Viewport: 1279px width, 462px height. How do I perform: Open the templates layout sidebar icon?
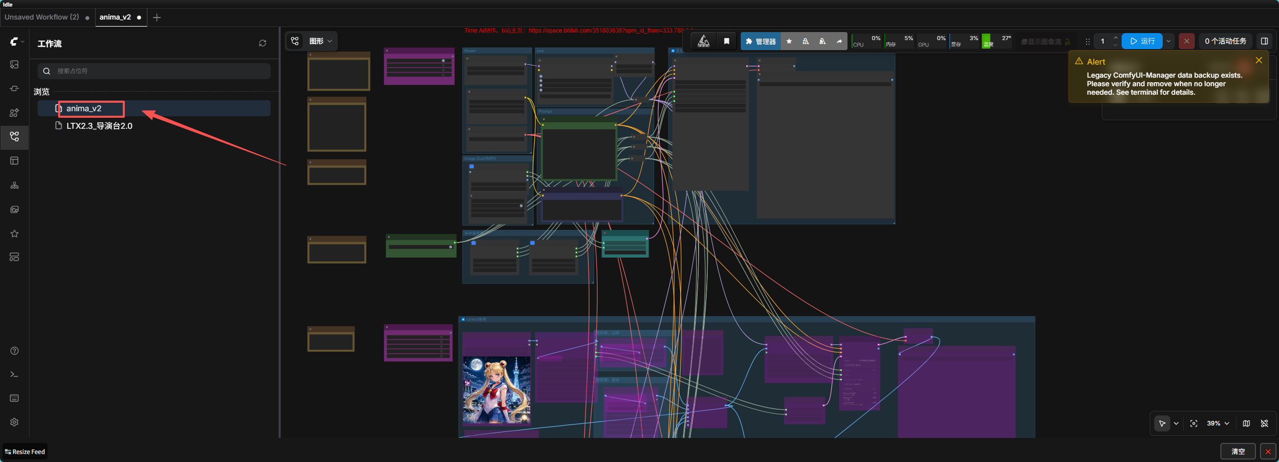click(x=15, y=161)
